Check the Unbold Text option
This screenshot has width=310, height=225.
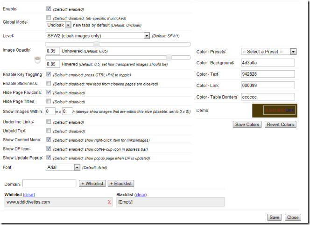[x=49, y=131]
